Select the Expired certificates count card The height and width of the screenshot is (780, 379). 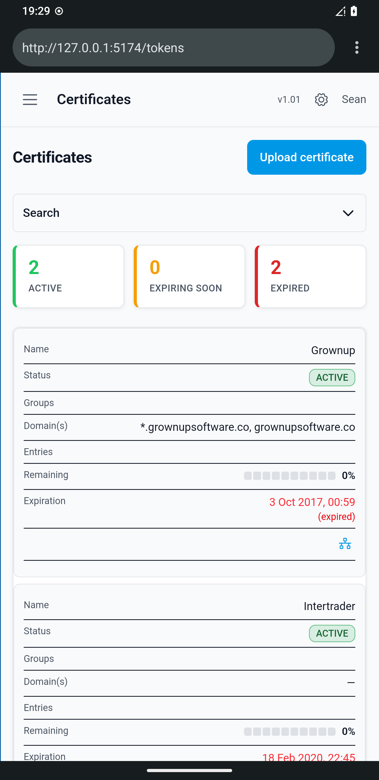(310, 276)
